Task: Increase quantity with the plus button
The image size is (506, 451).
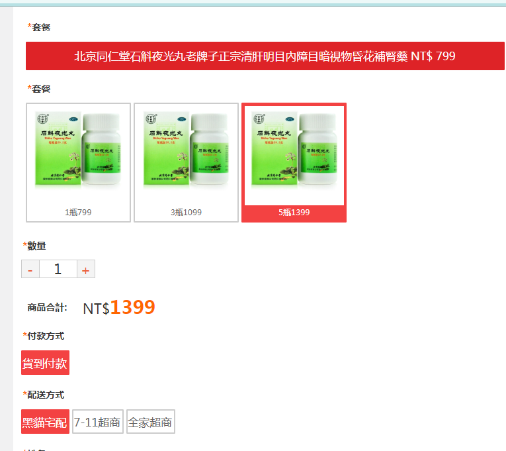Action: [86, 269]
